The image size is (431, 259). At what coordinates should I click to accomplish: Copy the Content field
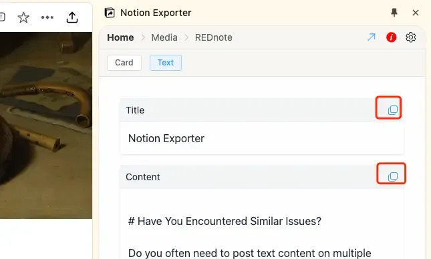393,177
